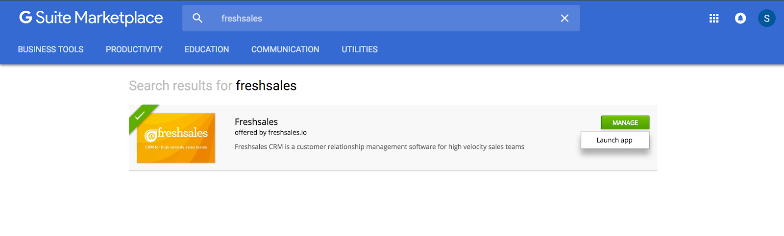Click the Search results for freshsales heading
The height and width of the screenshot is (236, 784).
click(x=213, y=86)
